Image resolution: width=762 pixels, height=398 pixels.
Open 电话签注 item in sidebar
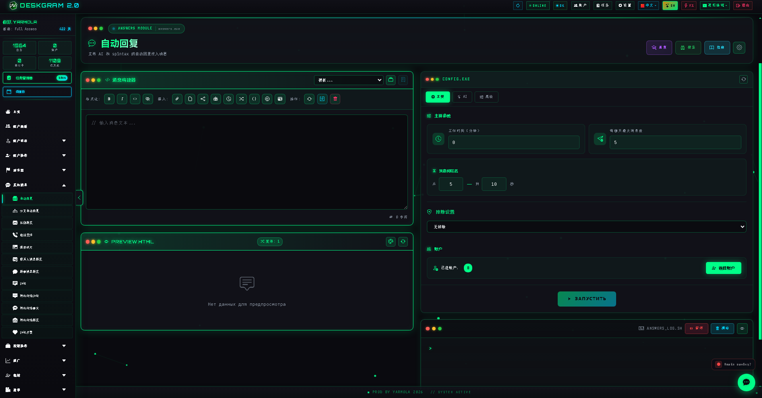coord(37,235)
